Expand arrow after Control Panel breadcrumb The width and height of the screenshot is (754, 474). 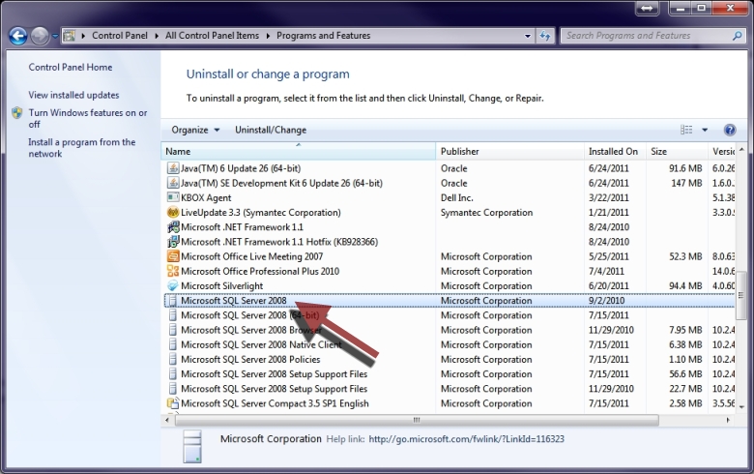[157, 36]
